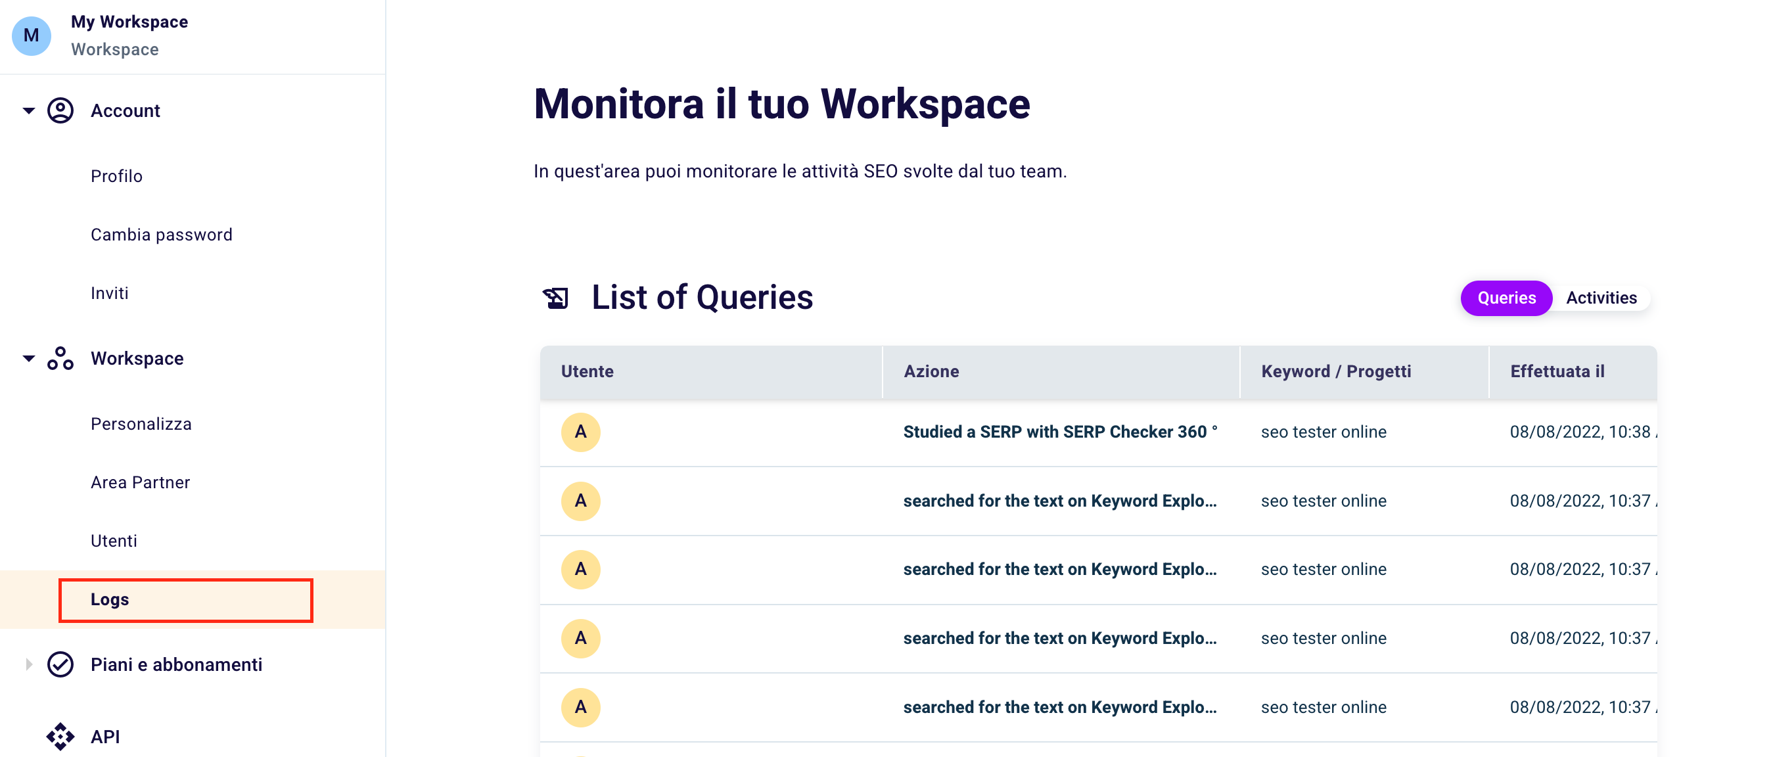This screenshot has width=1773, height=757.
Task: Click the Workspace nodes icon
Action: point(60,359)
